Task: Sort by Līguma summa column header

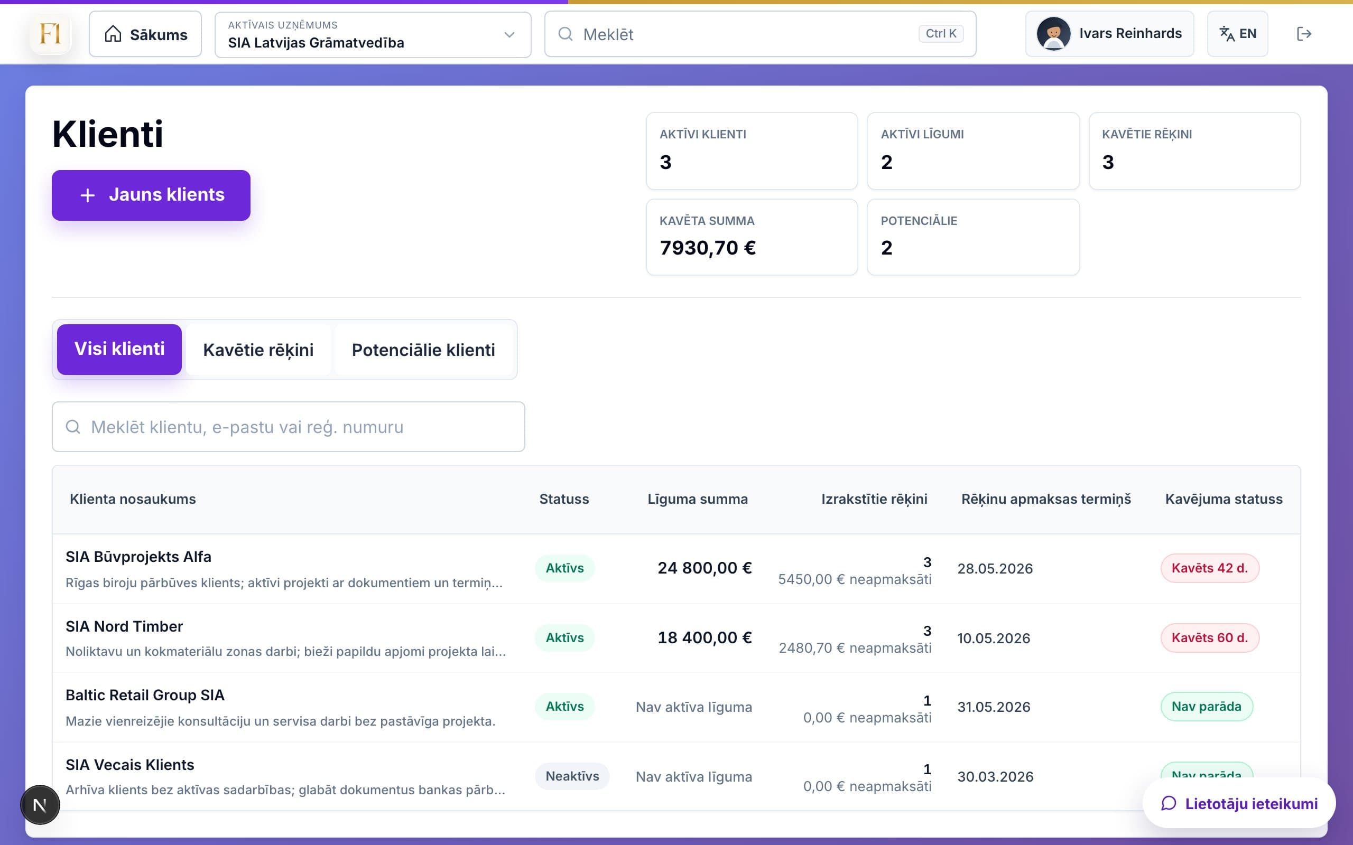Action: 697,499
